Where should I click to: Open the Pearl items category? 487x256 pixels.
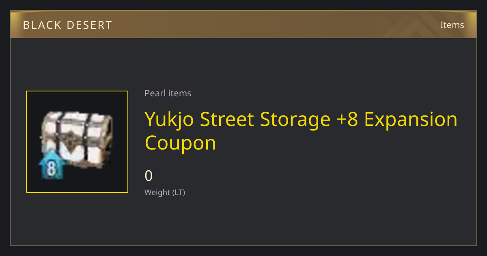click(x=168, y=93)
